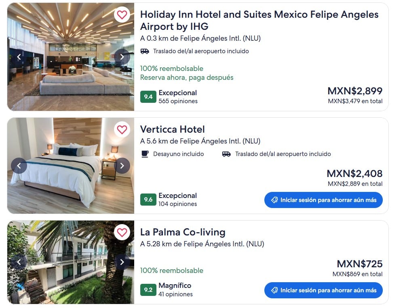Click Verticca's Iniciar sesión para ahorrar button

click(323, 200)
